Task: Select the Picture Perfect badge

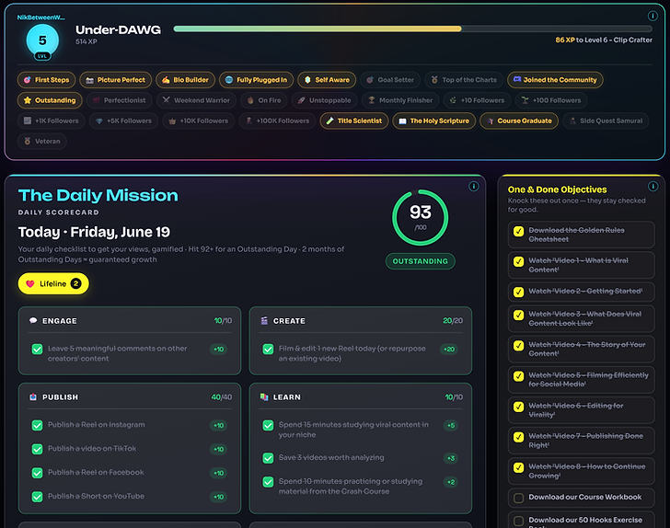Action: pos(115,80)
